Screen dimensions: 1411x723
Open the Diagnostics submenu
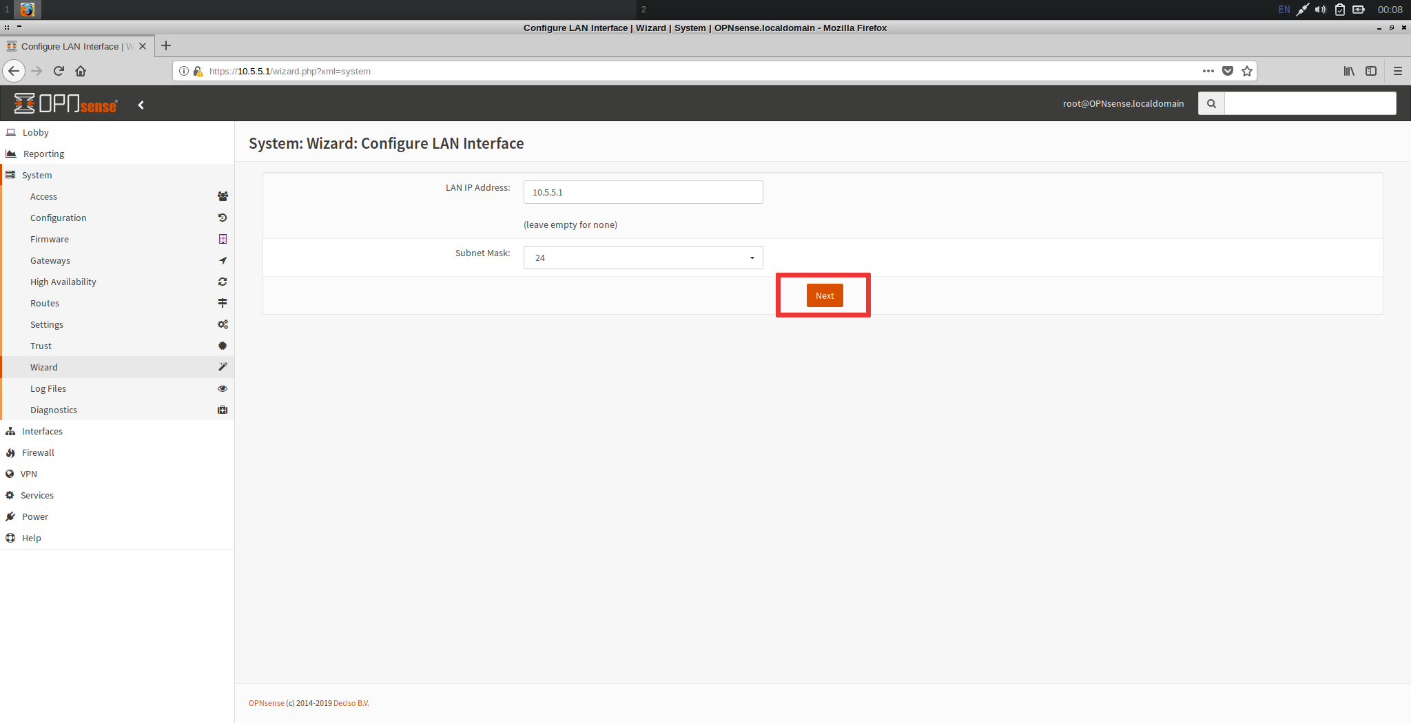117,410
